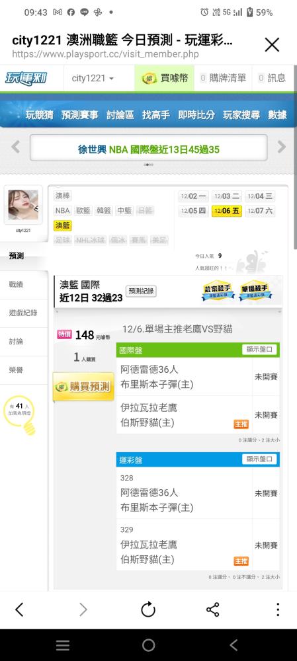Click the 預測記錄 button
The height and width of the screenshot is (661, 297).
tap(141, 292)
